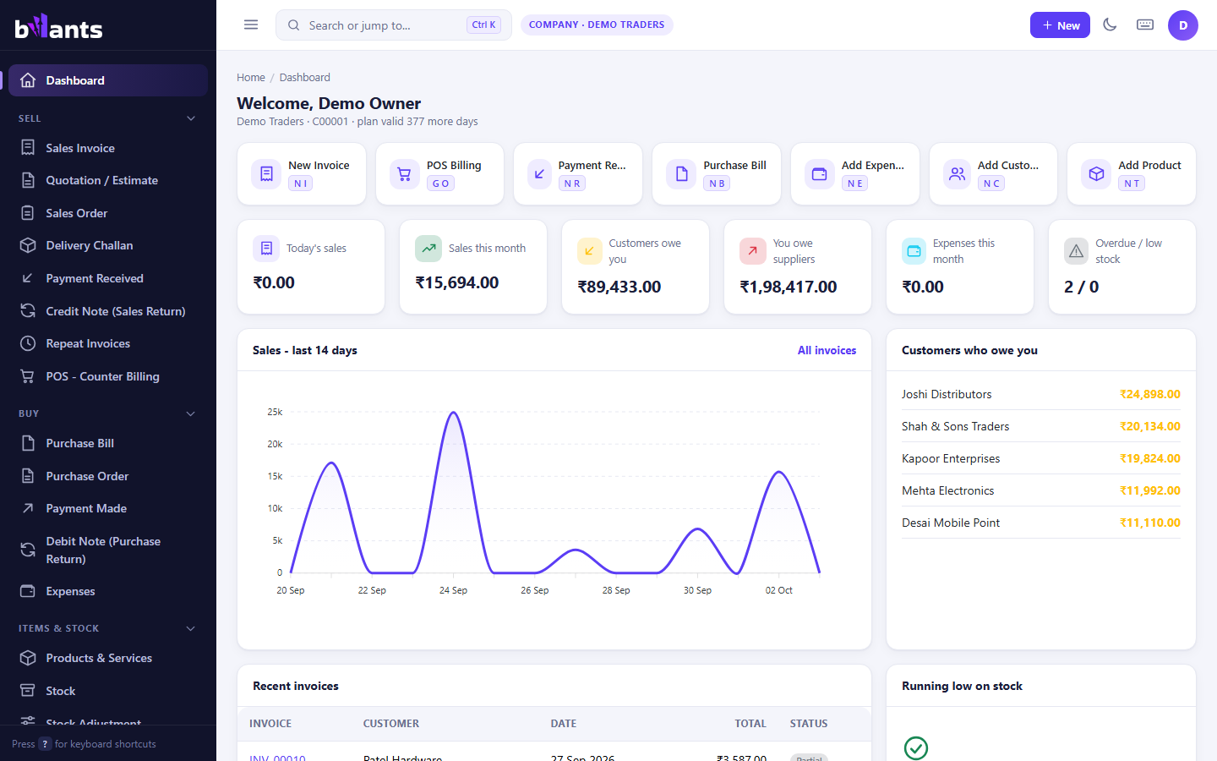
Task: Open Overdue / low stock card
Action: pyautogui.click(x=1122, y=267)
